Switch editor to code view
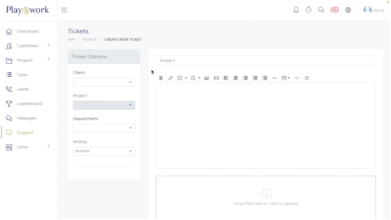Screen dimensions: 391x220 click(297, 78)
